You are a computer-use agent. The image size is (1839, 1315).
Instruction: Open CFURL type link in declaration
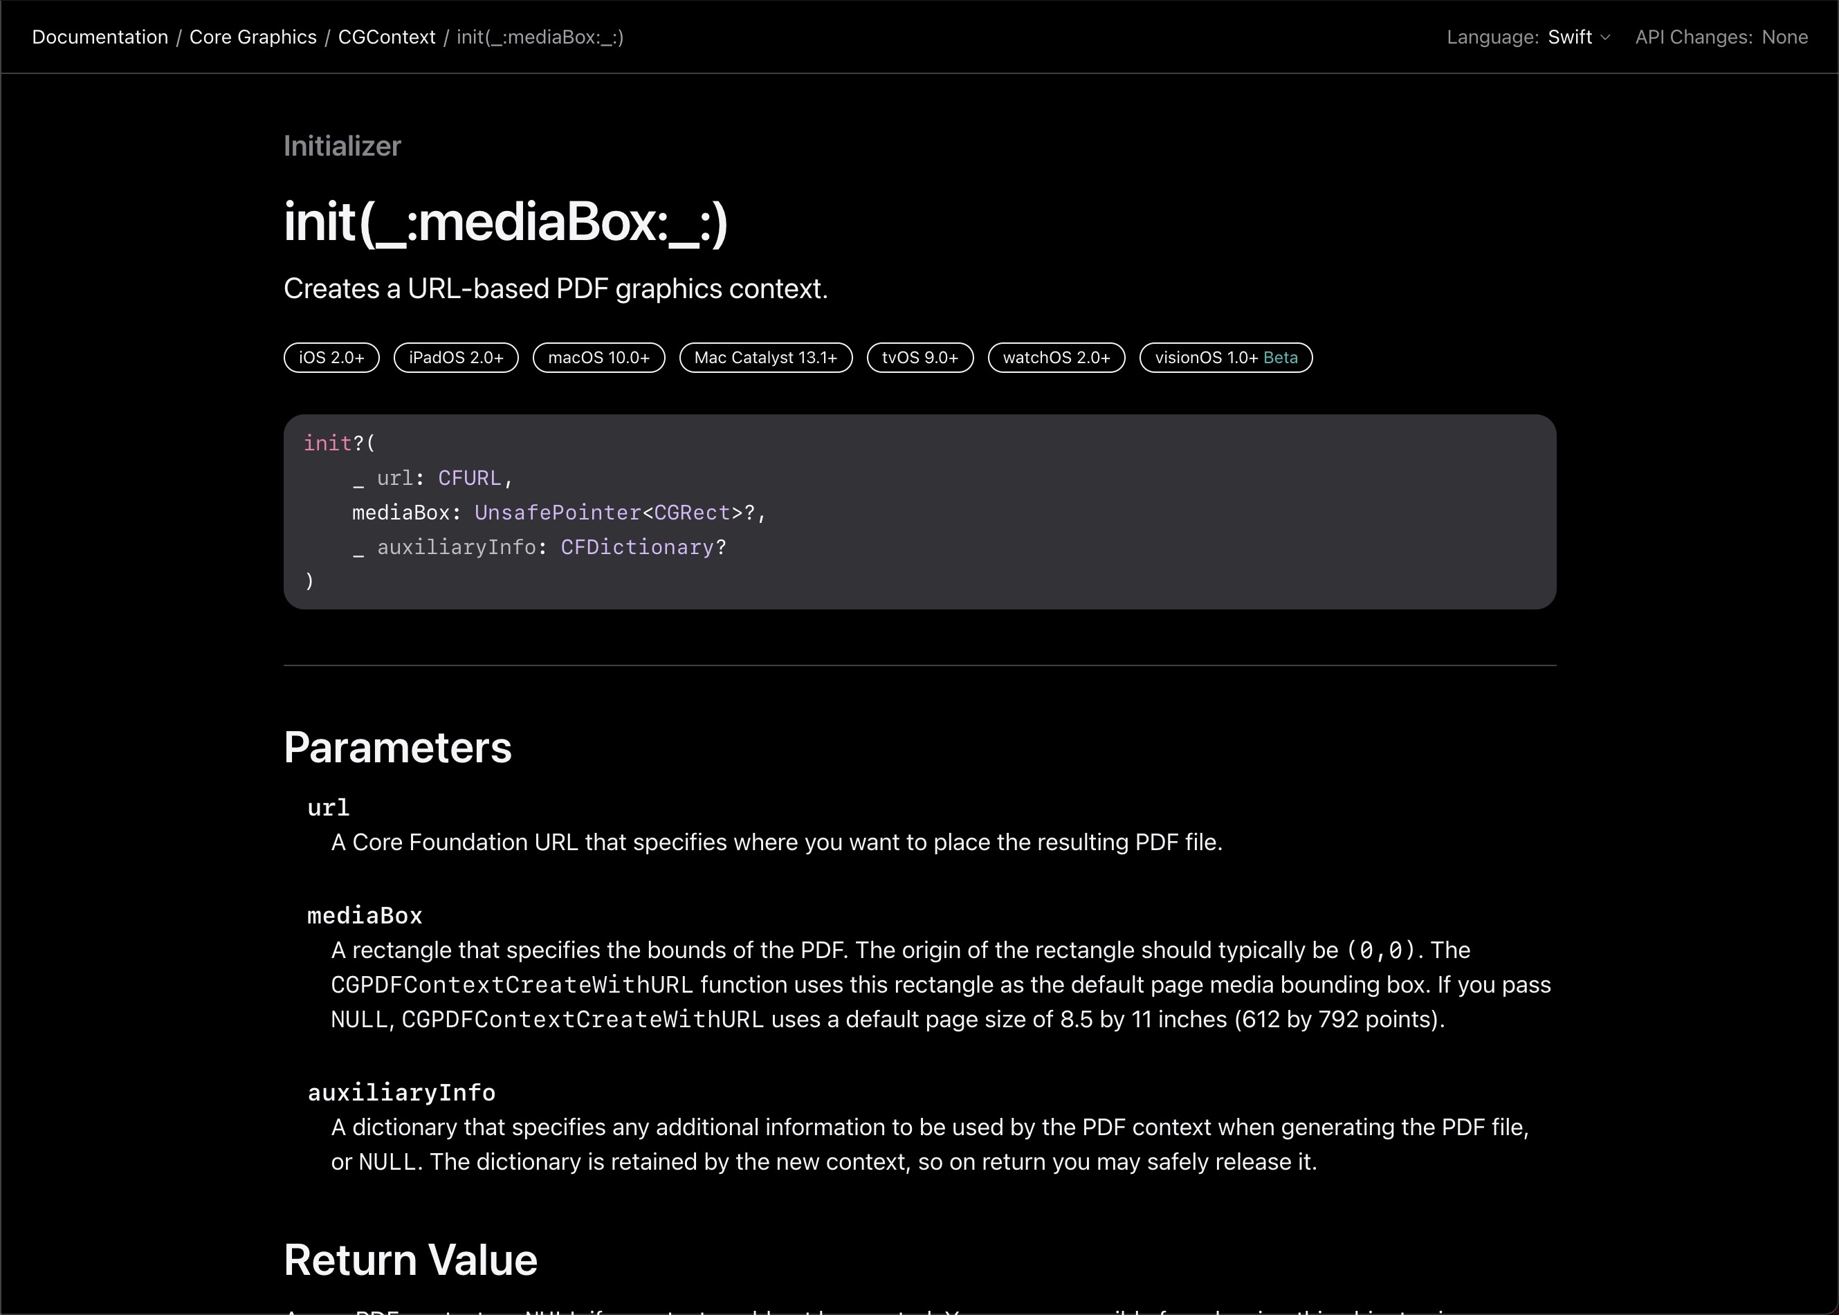click(x=470, y=478)
